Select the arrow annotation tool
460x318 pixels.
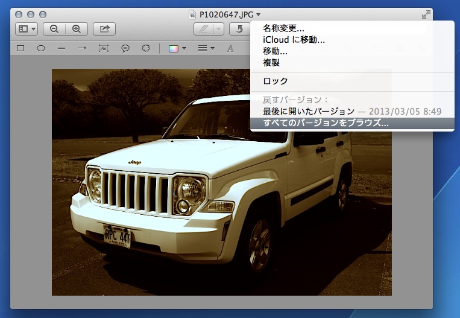[x=83, y=48]
